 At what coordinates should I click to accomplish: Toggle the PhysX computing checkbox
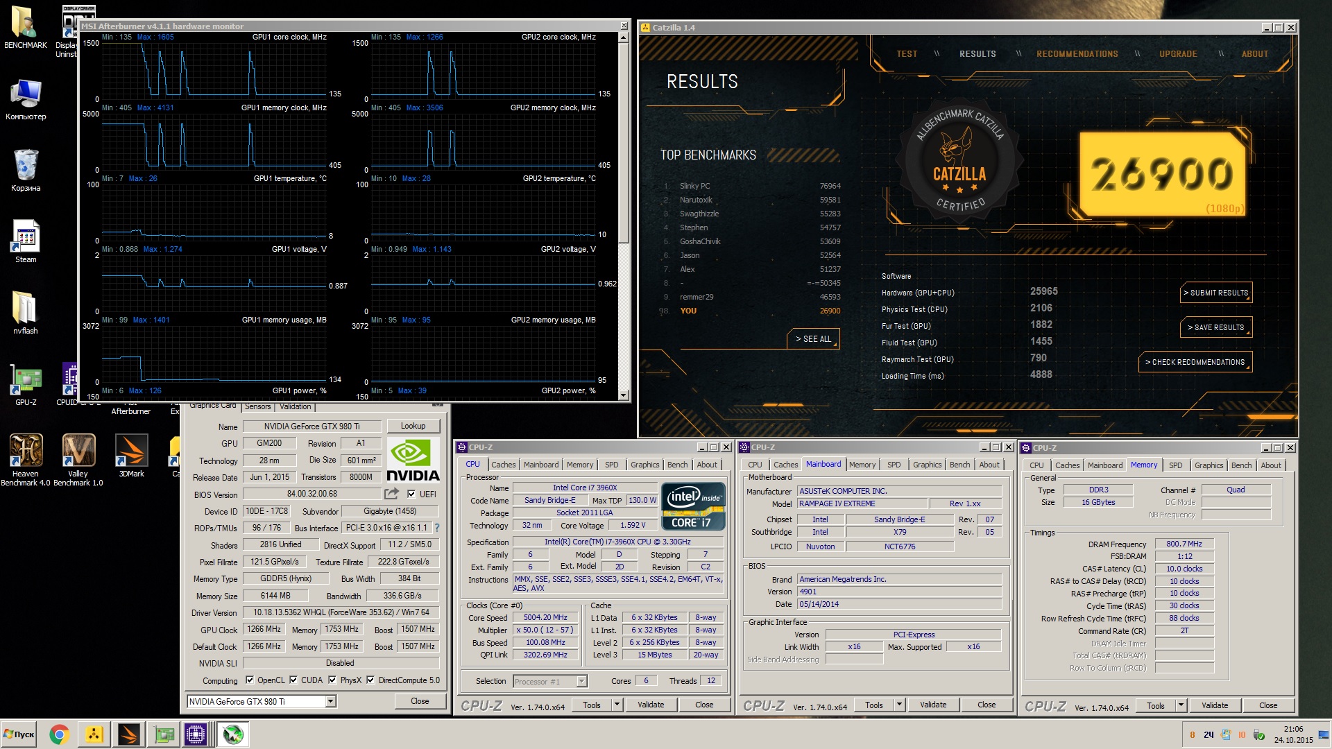click(x=332, y=680)
